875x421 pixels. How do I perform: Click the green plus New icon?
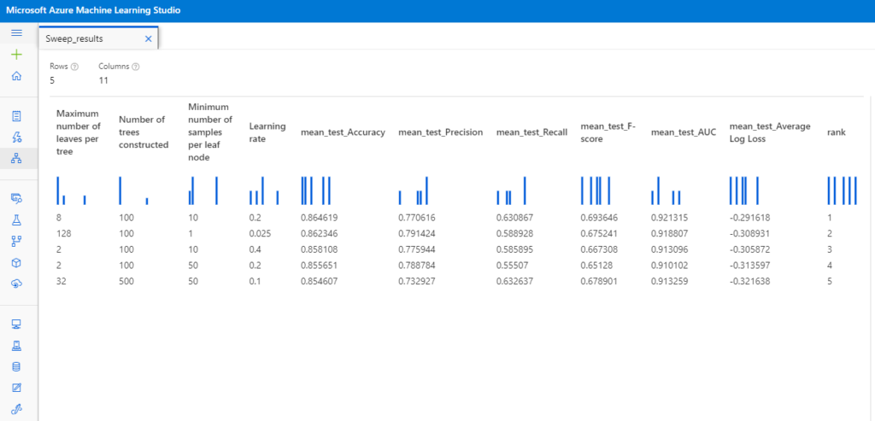click(17, 54)
